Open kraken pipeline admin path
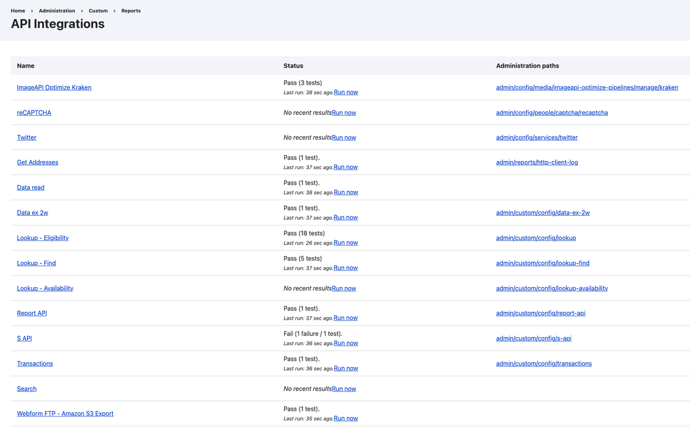 pyautogui.click(x=587, y=87)
